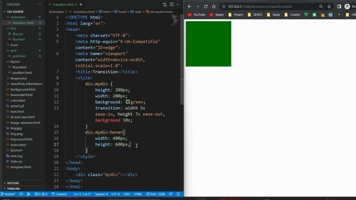The height and width of the screenshot is (200, 356).
Task: Open position.html file in Explorer
Action: 22,73
